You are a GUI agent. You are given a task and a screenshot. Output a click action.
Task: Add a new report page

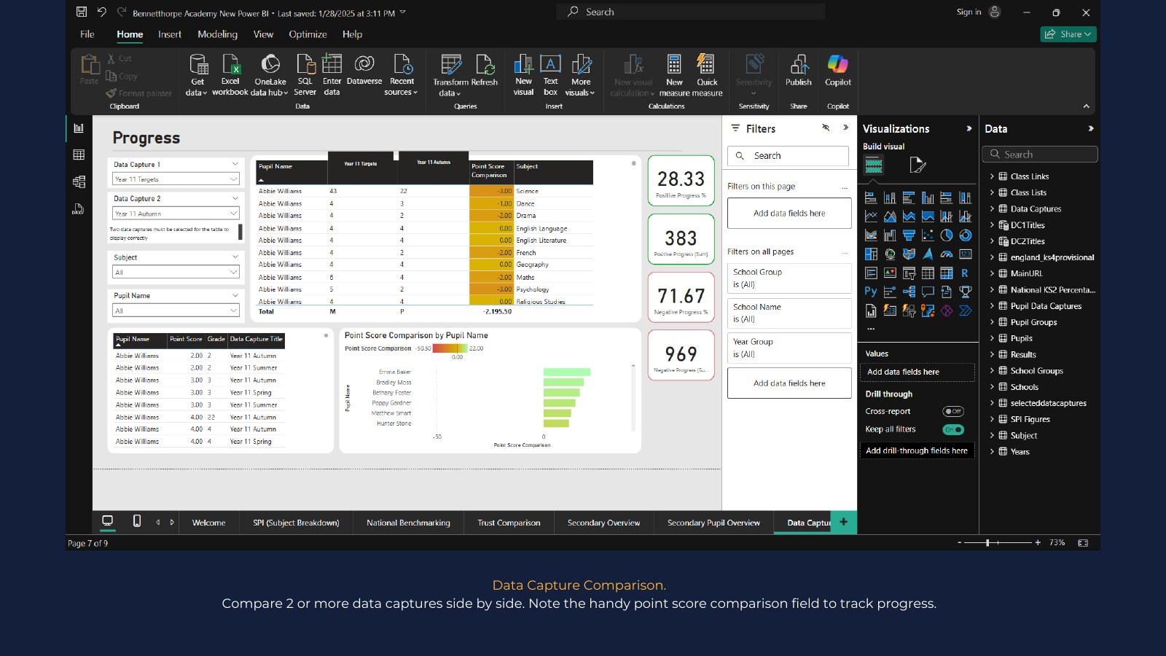click(x=843, y=522)
